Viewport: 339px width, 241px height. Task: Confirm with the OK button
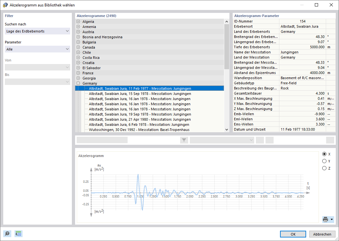click(293, 234)
